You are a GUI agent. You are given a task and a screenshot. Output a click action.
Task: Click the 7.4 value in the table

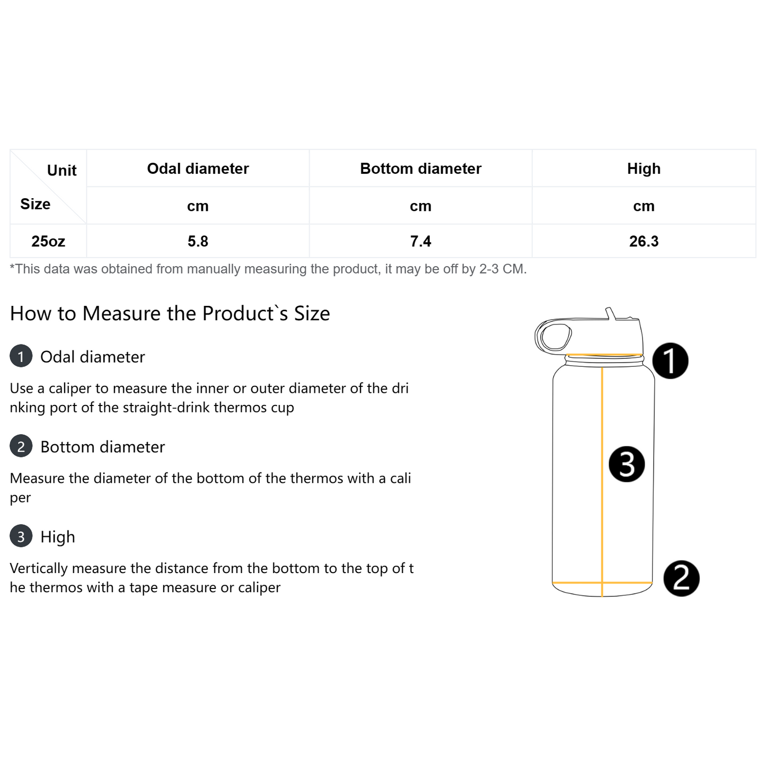(x=420, y=241)
